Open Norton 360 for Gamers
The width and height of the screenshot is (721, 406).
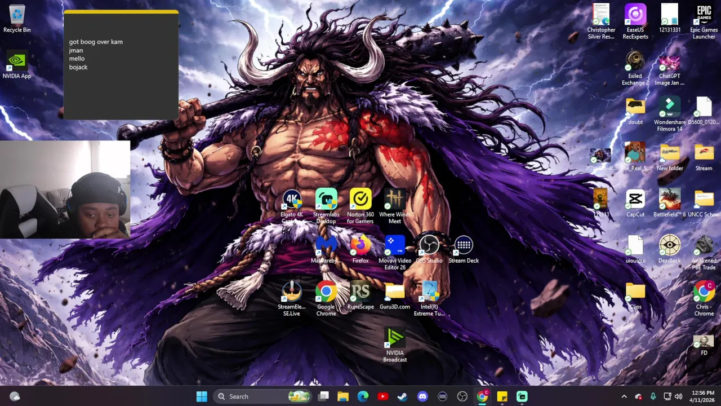click(x=360, y=206)
